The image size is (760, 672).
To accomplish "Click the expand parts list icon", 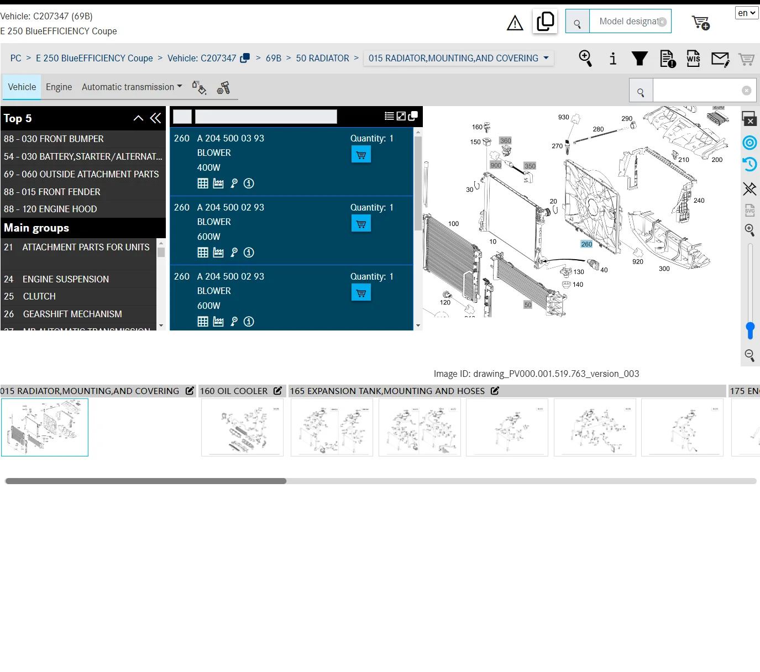I will point(401,116).
